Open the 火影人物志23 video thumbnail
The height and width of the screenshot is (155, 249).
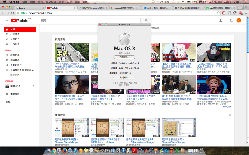[x=214, y=52]
